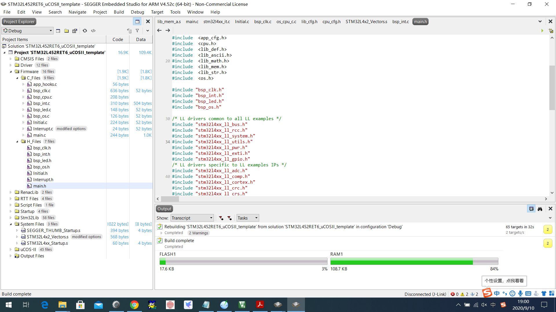Click the binoculars find icon in Output
The image size is (556, 312).
tap(540, 209)
